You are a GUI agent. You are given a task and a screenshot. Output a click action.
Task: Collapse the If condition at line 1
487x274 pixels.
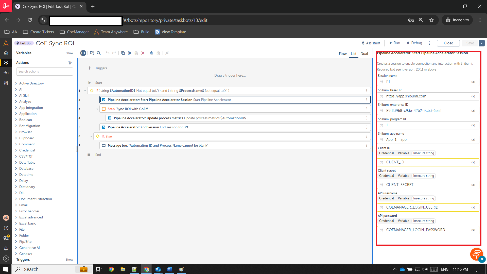(85, 91)
